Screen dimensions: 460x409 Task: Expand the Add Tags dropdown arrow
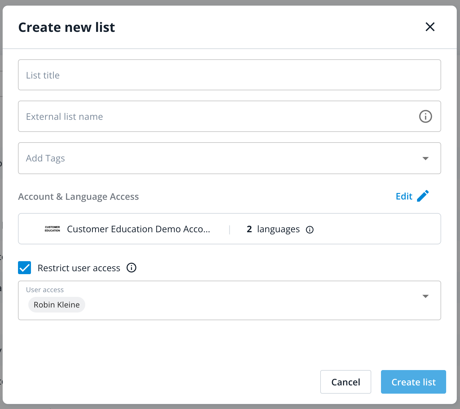pos(425,158)
